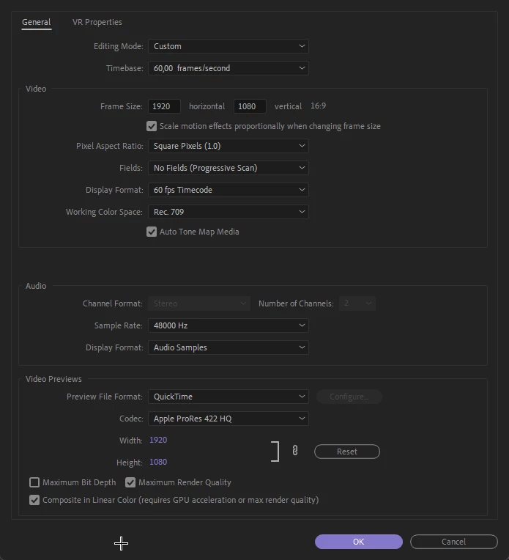Open the Pixel Aspect Ratio dropdown
The image size is (509, 560).
click(229, 146)
